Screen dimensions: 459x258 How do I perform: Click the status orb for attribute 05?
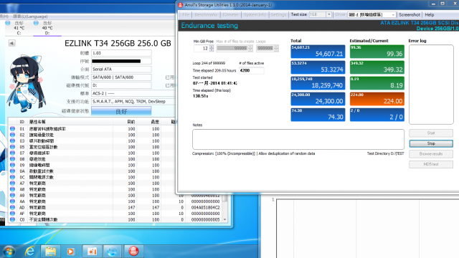[x=12, y=147]
